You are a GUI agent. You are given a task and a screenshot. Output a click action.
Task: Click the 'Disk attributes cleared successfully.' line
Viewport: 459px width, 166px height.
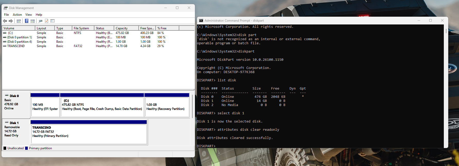coord(235,138)
